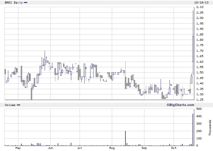Click the 500 volume axis label

199,109
